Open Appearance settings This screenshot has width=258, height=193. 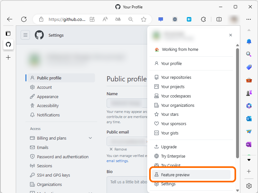(x=62, y=96)
